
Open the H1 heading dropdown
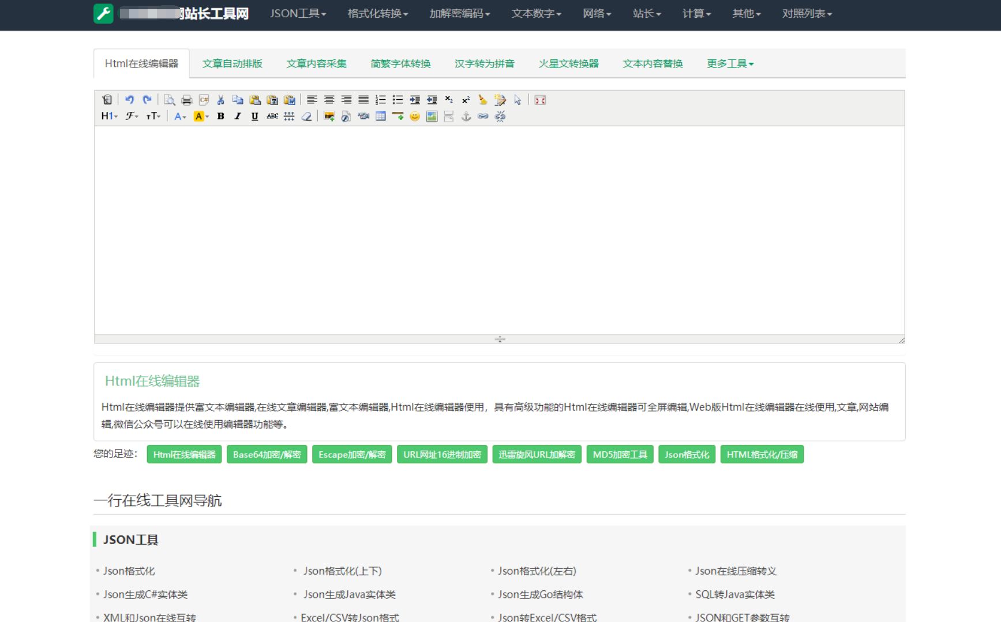(108, 115)
